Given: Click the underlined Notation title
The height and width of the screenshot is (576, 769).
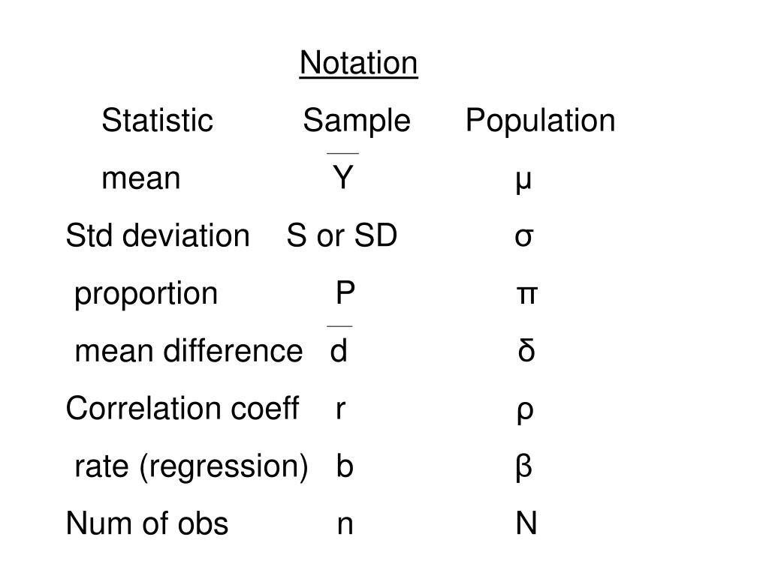Looking at the screenshot, I should point(358,63).
